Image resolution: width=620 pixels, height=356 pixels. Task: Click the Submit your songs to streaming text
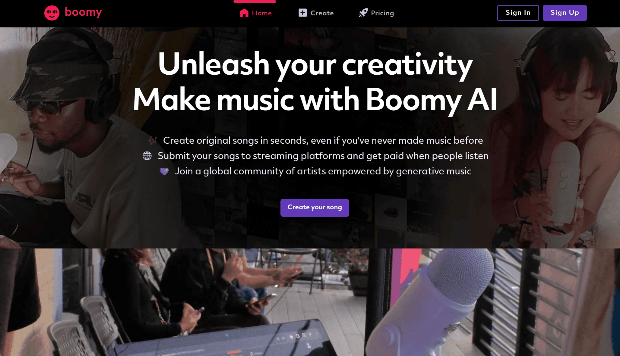coord(323,156)
